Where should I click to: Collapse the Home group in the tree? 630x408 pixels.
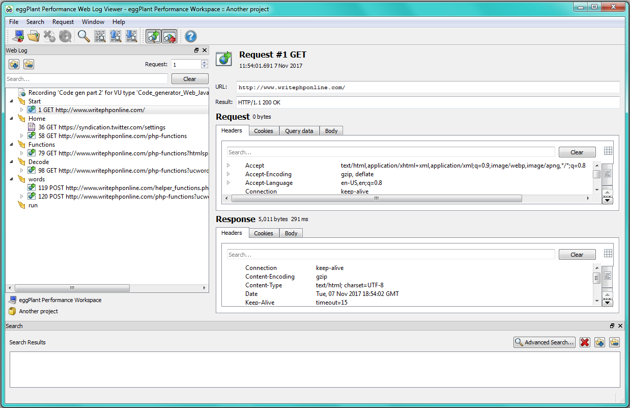click(x=13, y=119)
